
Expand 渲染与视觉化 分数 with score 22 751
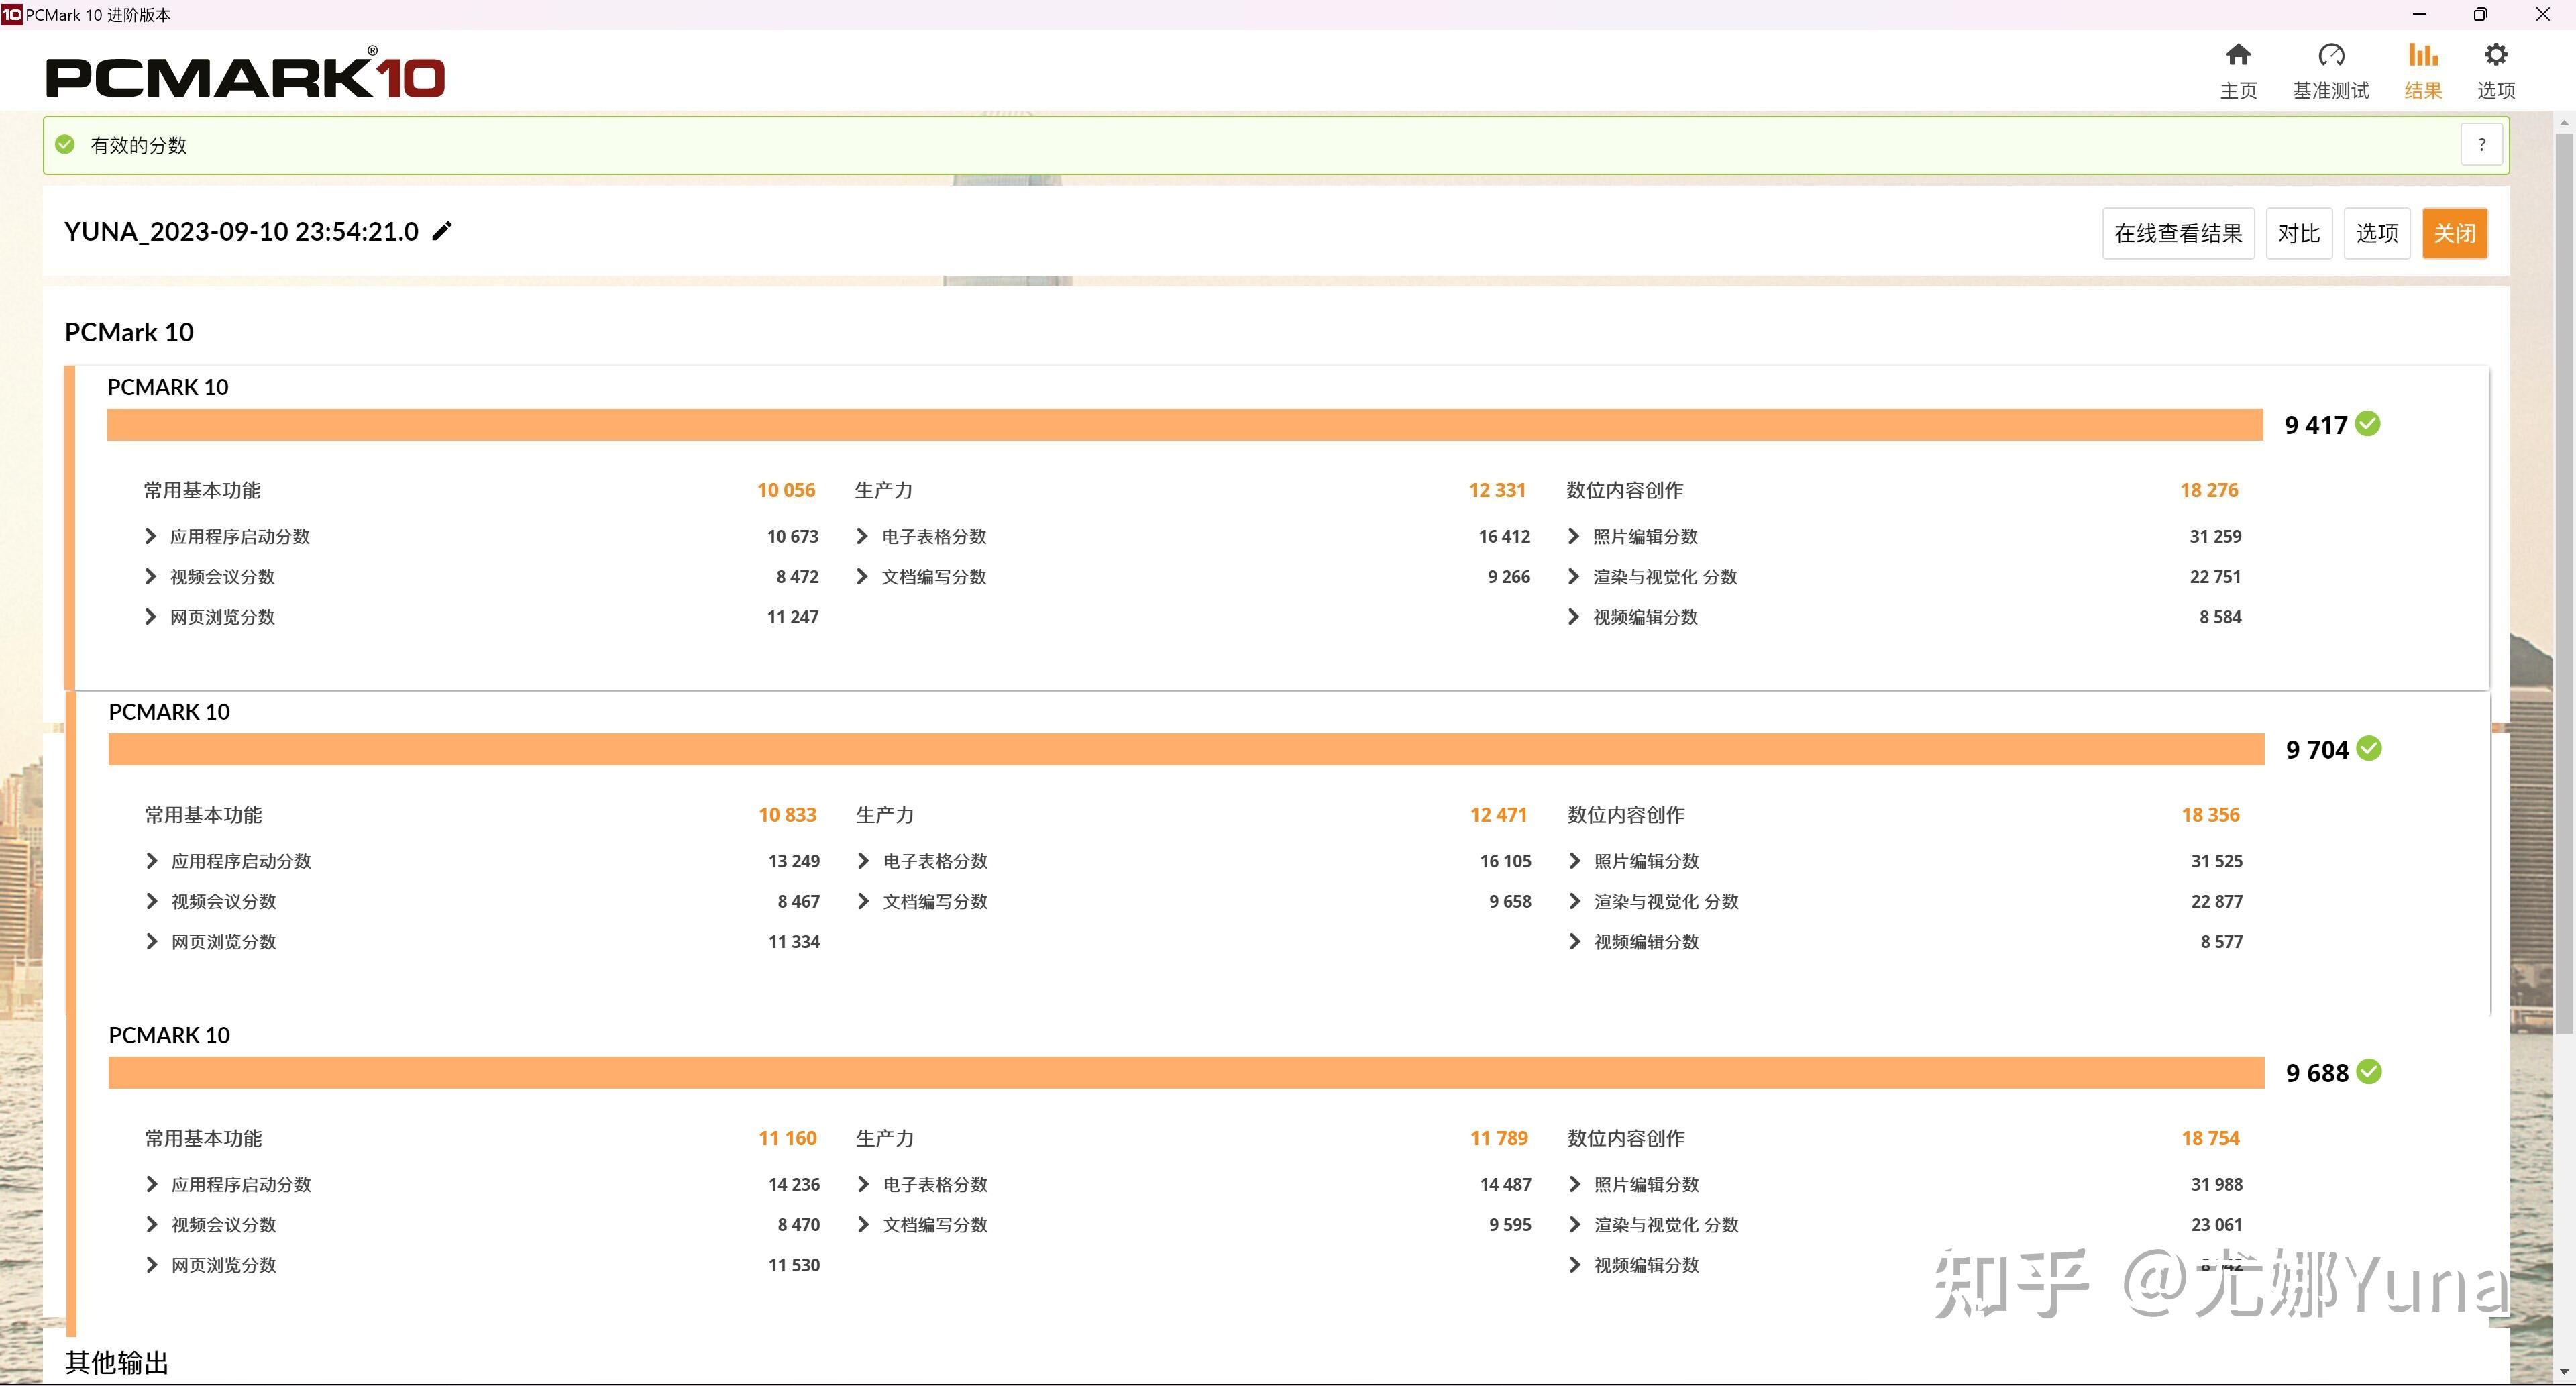[x=1574, y=577]
